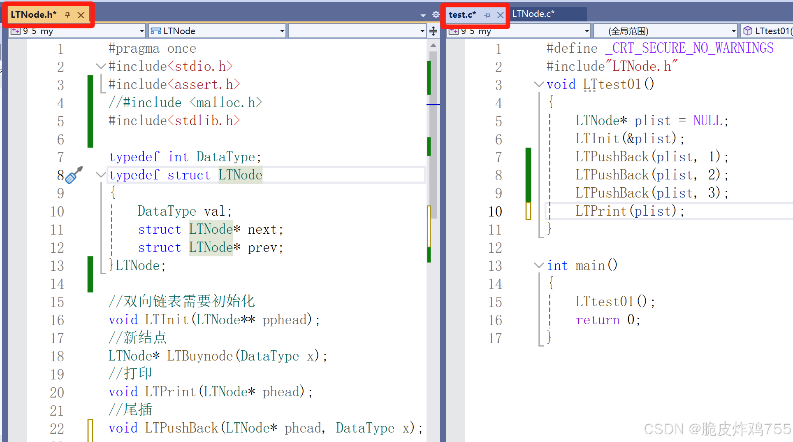Open the global scope dropdown in right pane
Screen dimensions: 793x442
click(x=666, y=31)
